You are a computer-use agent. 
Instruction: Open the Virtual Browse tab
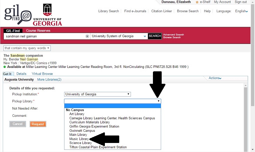tap(42, 74)
